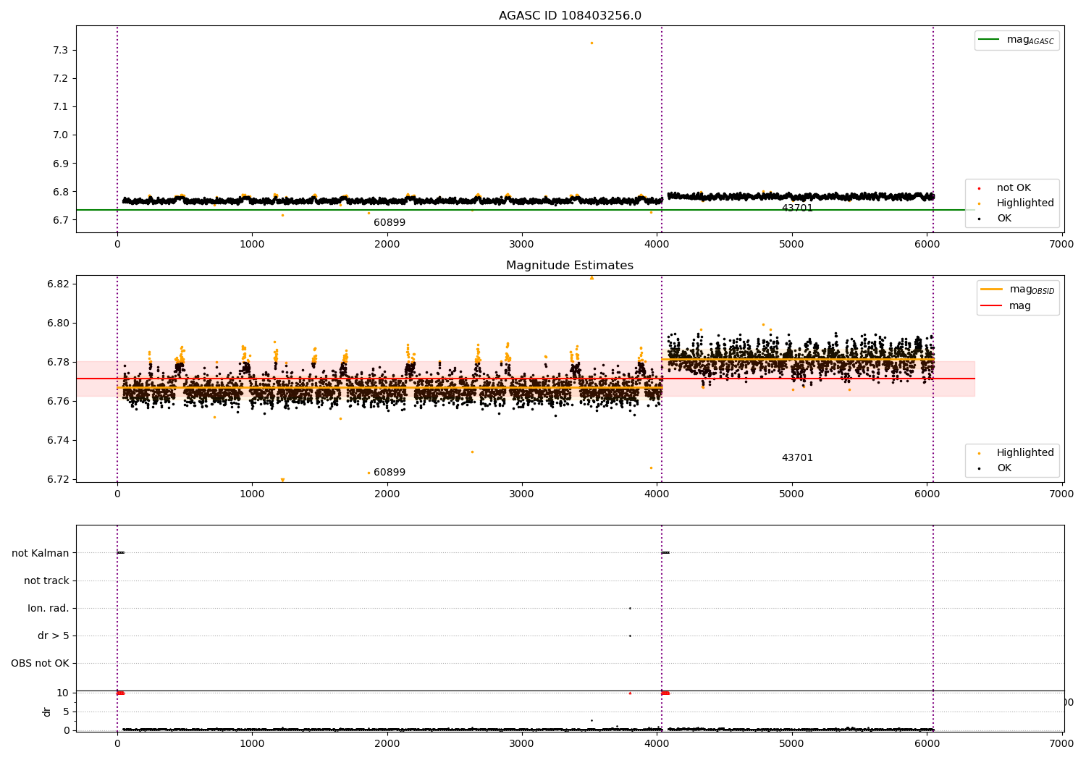Click the 6.78 y-axis tick label
Image resolution: width=1086 pixels, height=760 pixels.
coord(58,362)
